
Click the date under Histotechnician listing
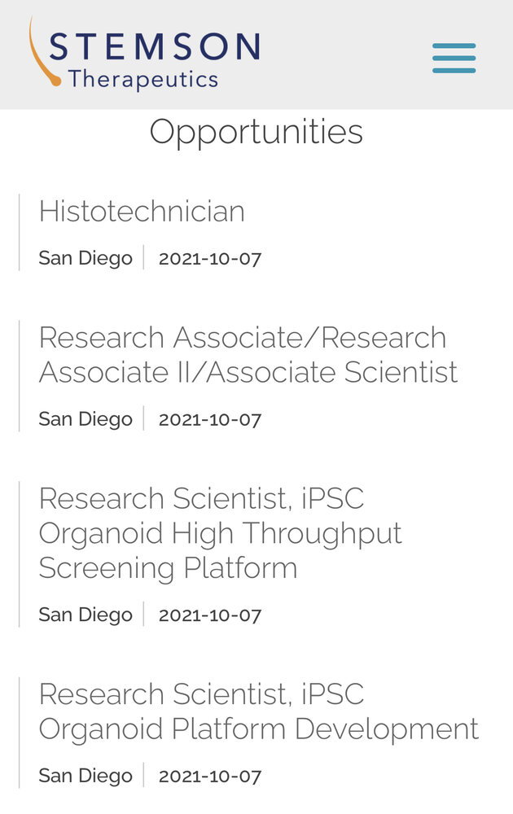210,259
